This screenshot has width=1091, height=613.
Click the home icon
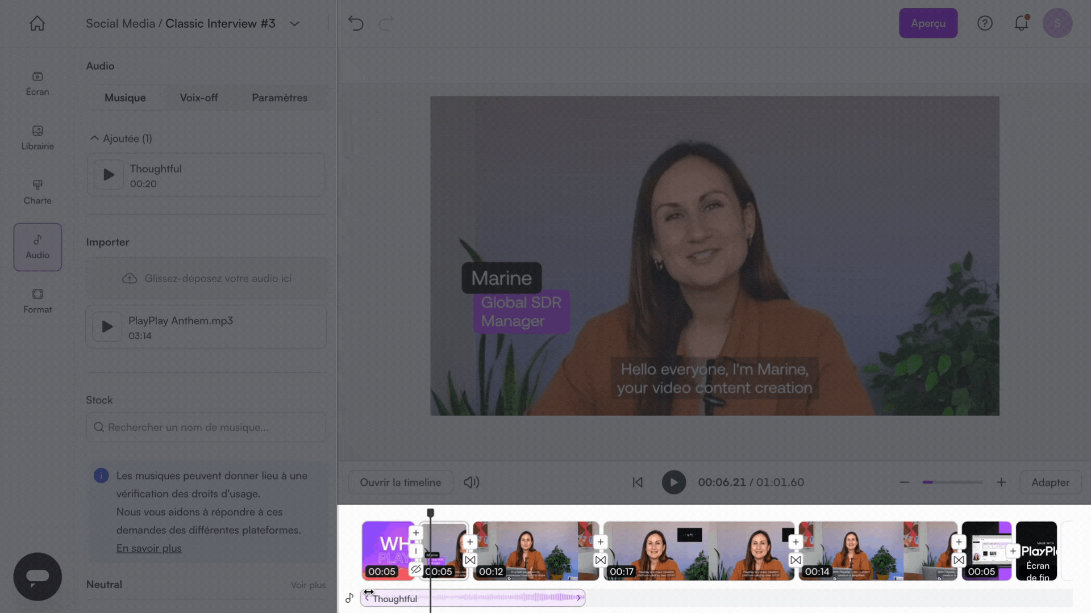click(37, 23)
